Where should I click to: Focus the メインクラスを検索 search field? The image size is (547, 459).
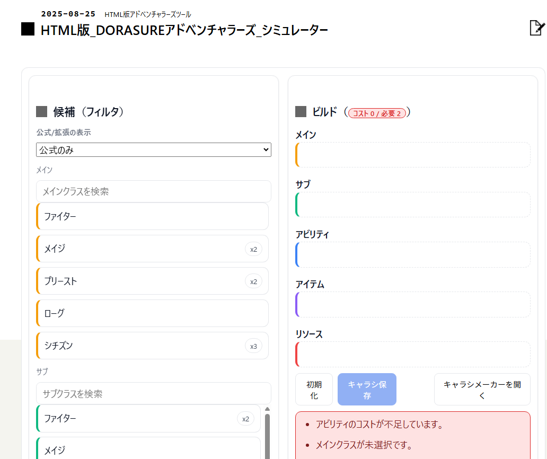point(154,191)
